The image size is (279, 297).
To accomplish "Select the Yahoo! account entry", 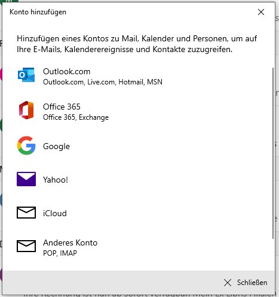I will click(x=137, y=180).
